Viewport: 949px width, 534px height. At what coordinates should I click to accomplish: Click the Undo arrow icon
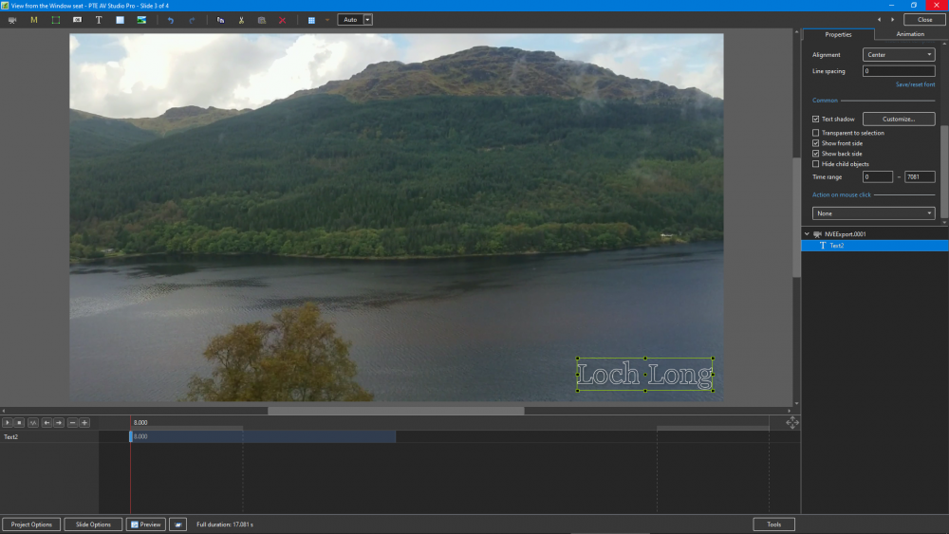(x=171, y=20)
